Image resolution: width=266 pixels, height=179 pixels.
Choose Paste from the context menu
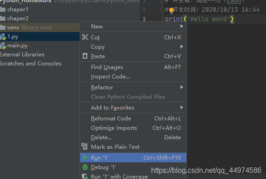[133, 56]
